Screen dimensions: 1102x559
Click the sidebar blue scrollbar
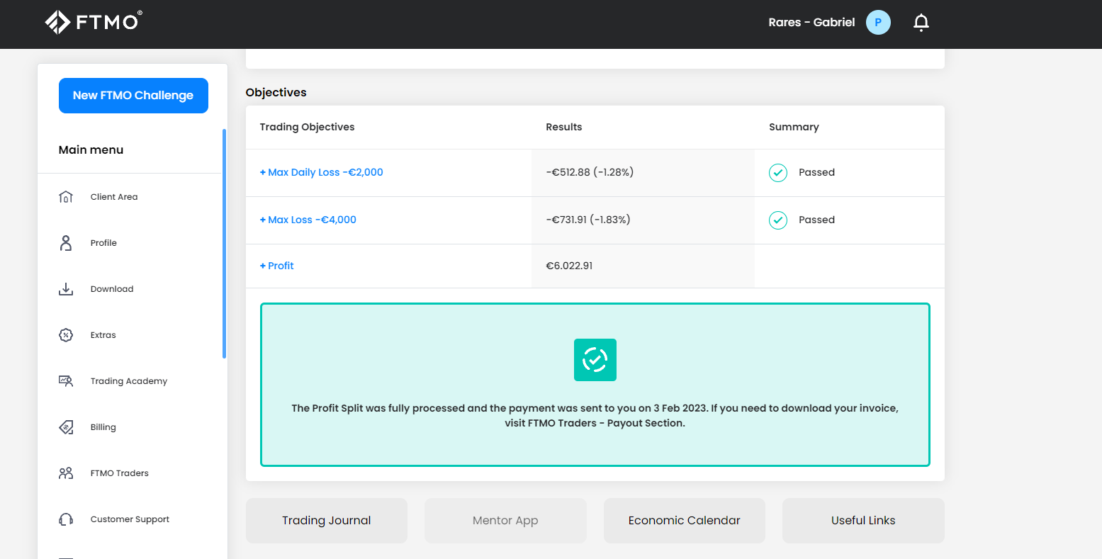point(225,244)
